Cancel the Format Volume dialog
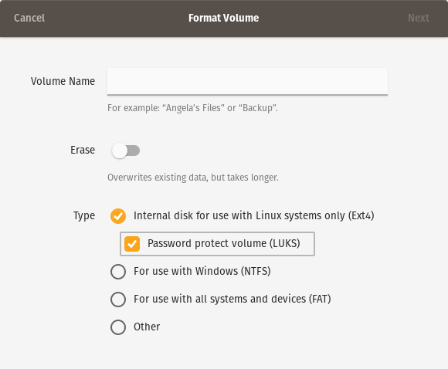 point(29,18)
